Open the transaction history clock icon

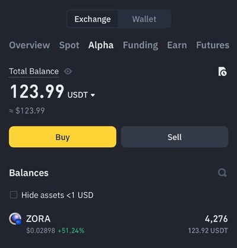coord(223,71)
